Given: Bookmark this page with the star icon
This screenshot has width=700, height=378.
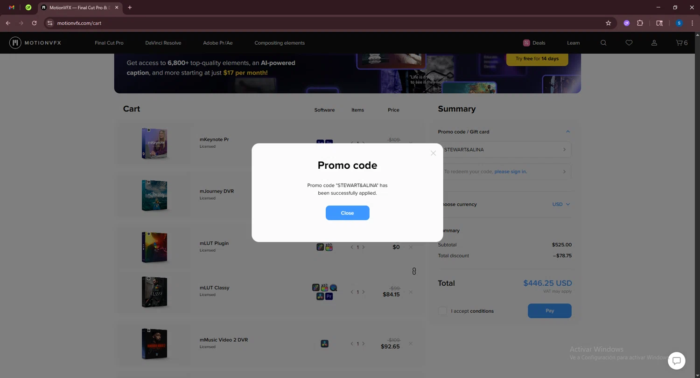Looking at the screenshot, I should click(x=609, y=23).
